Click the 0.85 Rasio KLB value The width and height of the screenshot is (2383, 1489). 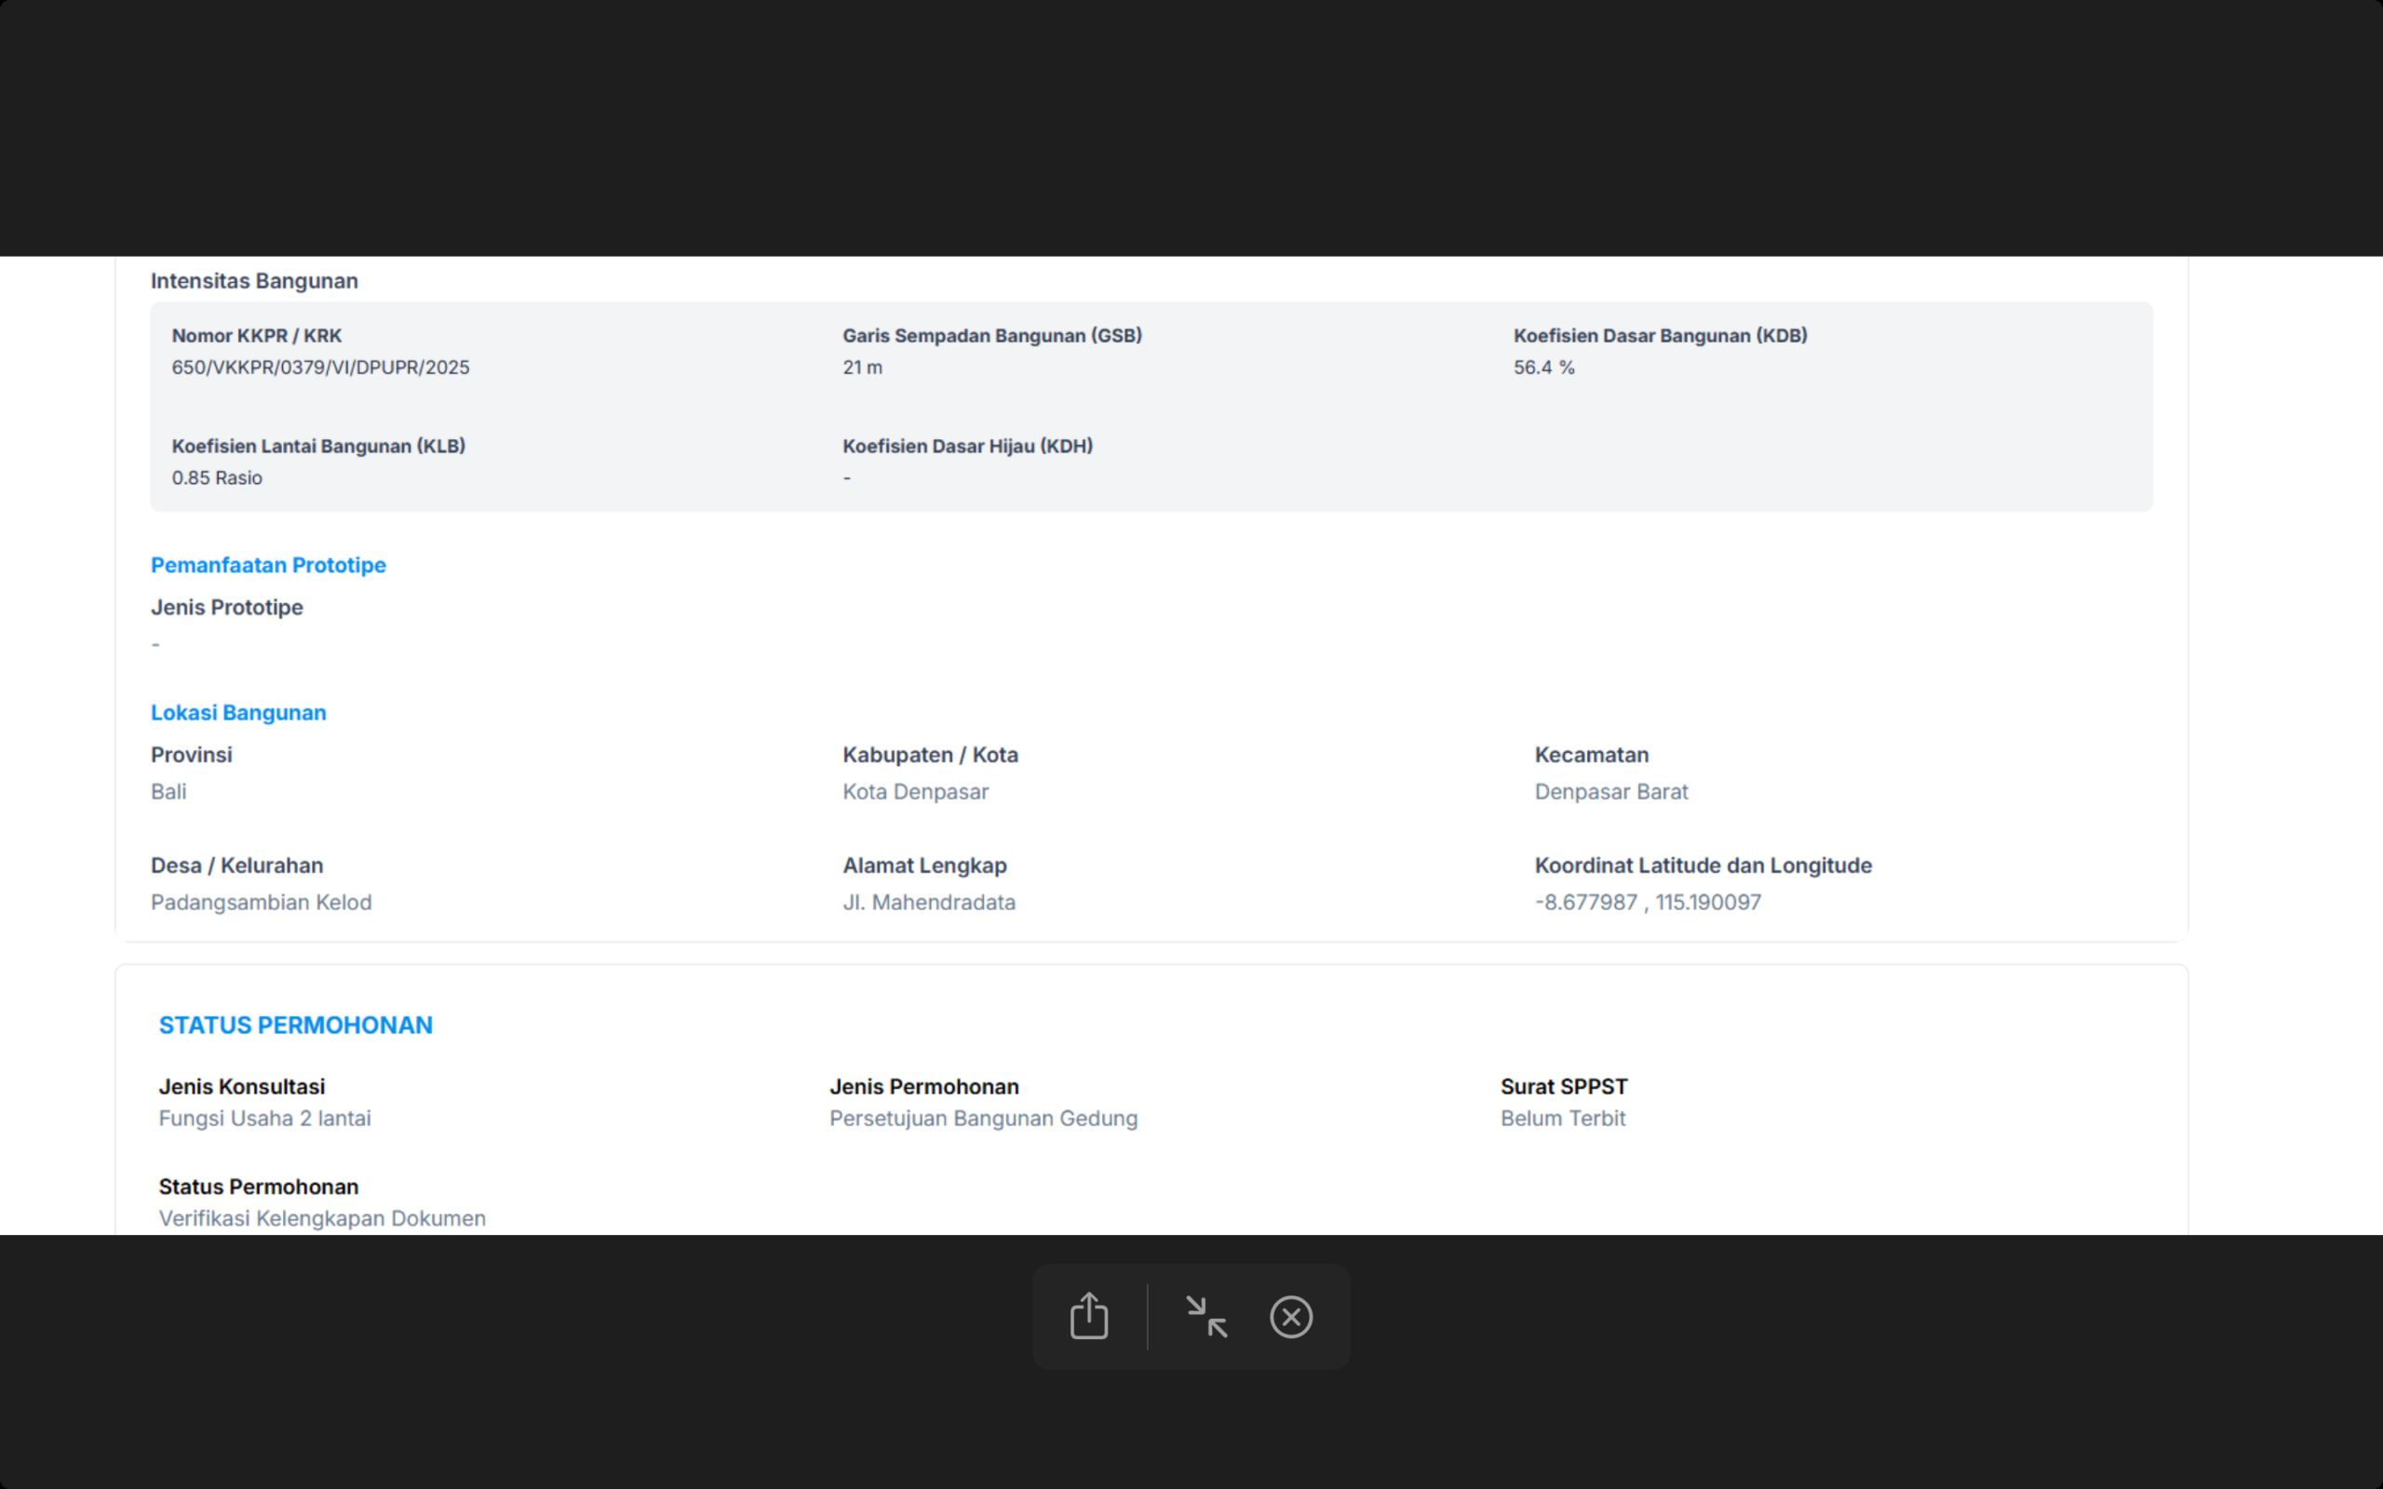pos(217,477)
